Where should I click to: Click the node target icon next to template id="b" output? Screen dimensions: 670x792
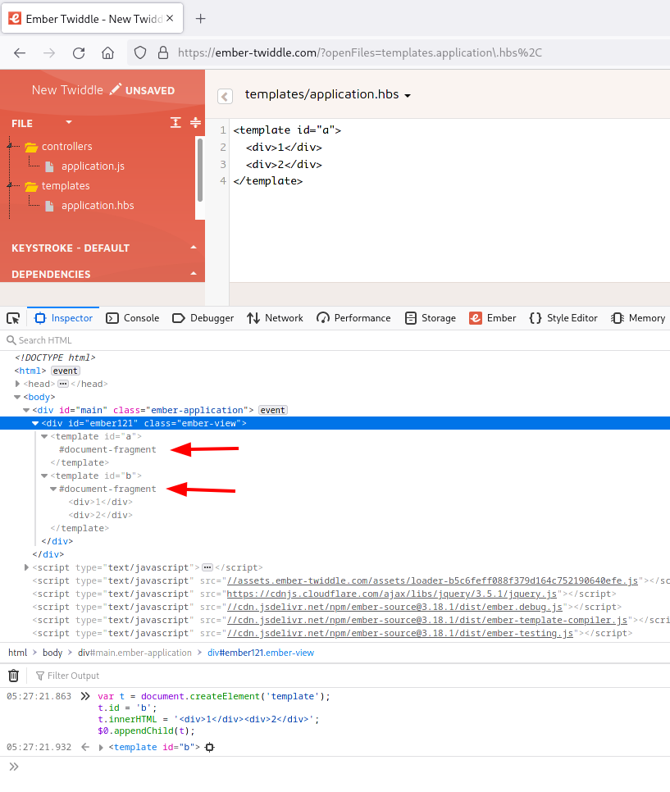coord(210,747)
